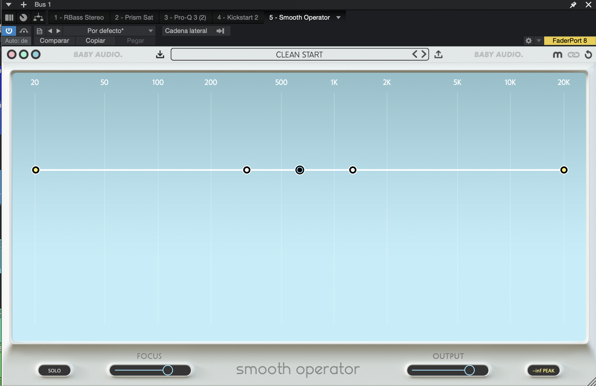The height and width of the screenshot is (386, 596).
Task: Close the Bus 1 plugin window
Action: click(x=588, y=5)
